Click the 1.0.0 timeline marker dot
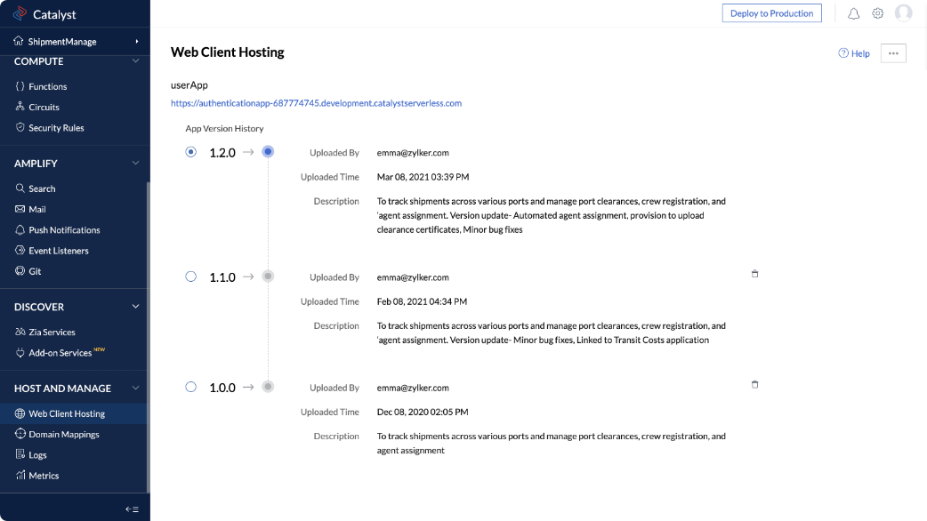 point(268,387)
